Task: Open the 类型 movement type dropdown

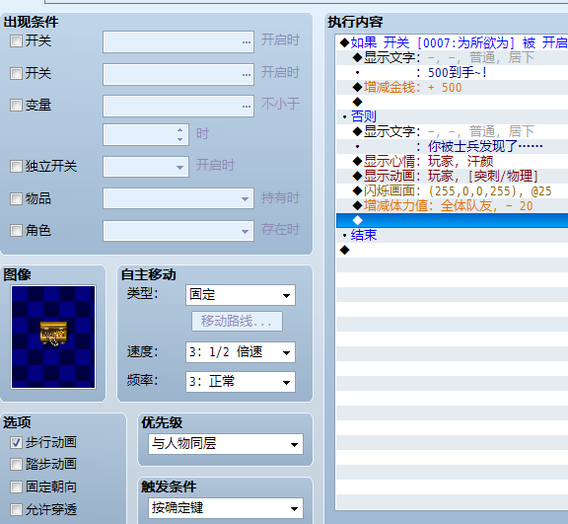Action: point(241,295)
